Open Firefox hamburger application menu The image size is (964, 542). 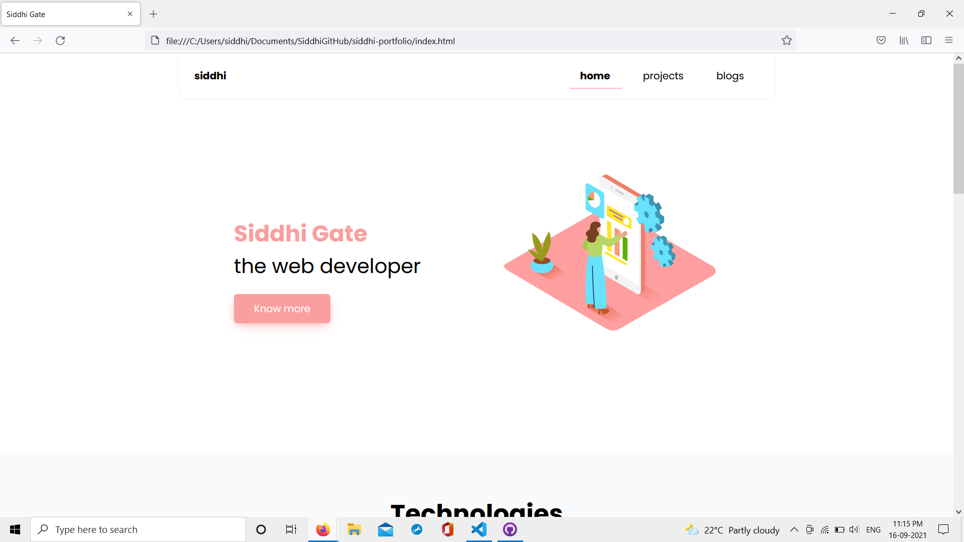pos(948,41)
